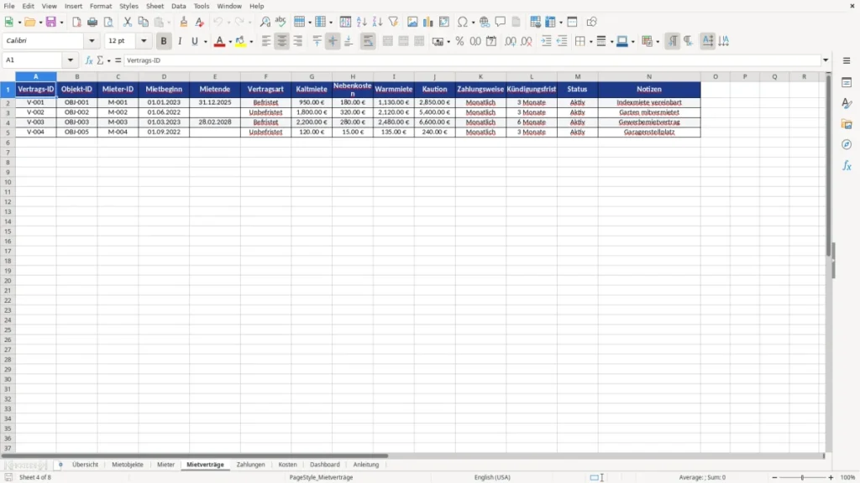
Task: Expand the font size dropdown
Action: tap(144, 41)
